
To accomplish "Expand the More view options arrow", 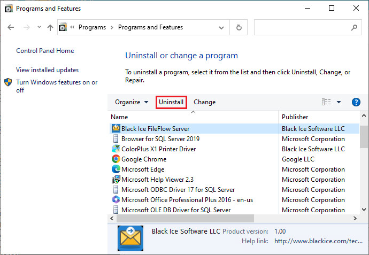I will [339, 102].
